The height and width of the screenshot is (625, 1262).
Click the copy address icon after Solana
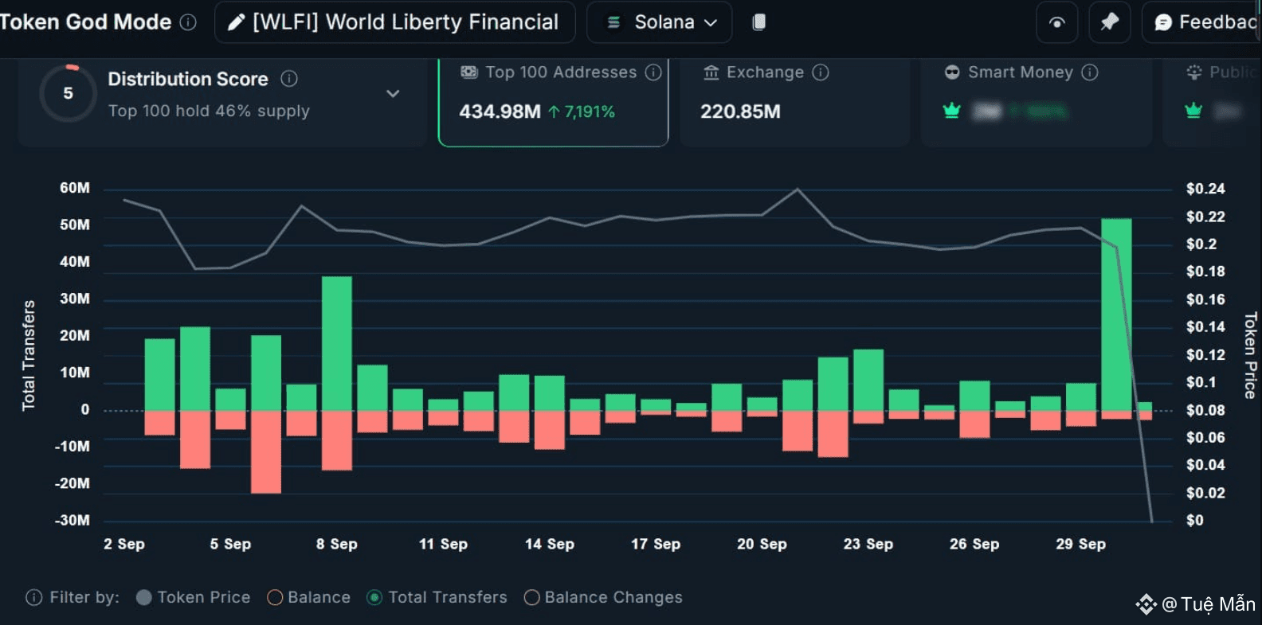click(x=759, y=22)
